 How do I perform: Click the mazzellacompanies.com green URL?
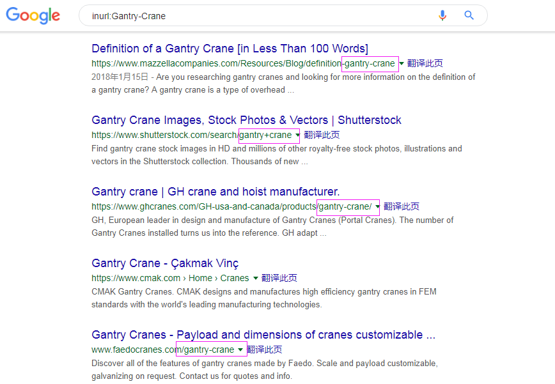243,63
